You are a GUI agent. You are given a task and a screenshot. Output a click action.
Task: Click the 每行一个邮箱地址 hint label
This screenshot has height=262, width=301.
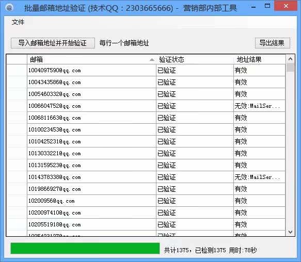tap(124, 43)
